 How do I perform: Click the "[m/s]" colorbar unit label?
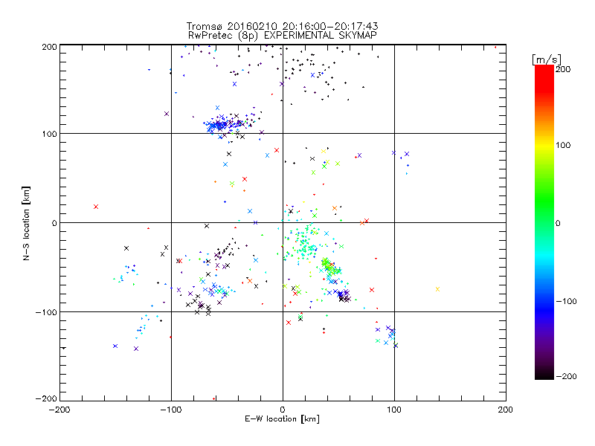(547, 59)
